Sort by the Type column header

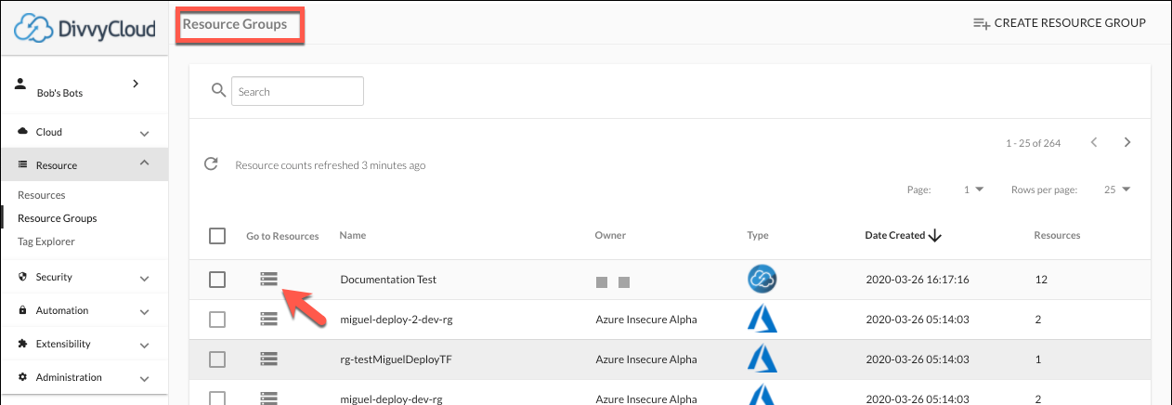point(758,236)
